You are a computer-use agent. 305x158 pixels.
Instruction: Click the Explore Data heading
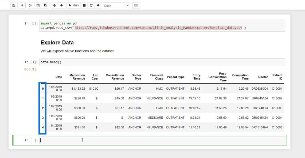57,43
